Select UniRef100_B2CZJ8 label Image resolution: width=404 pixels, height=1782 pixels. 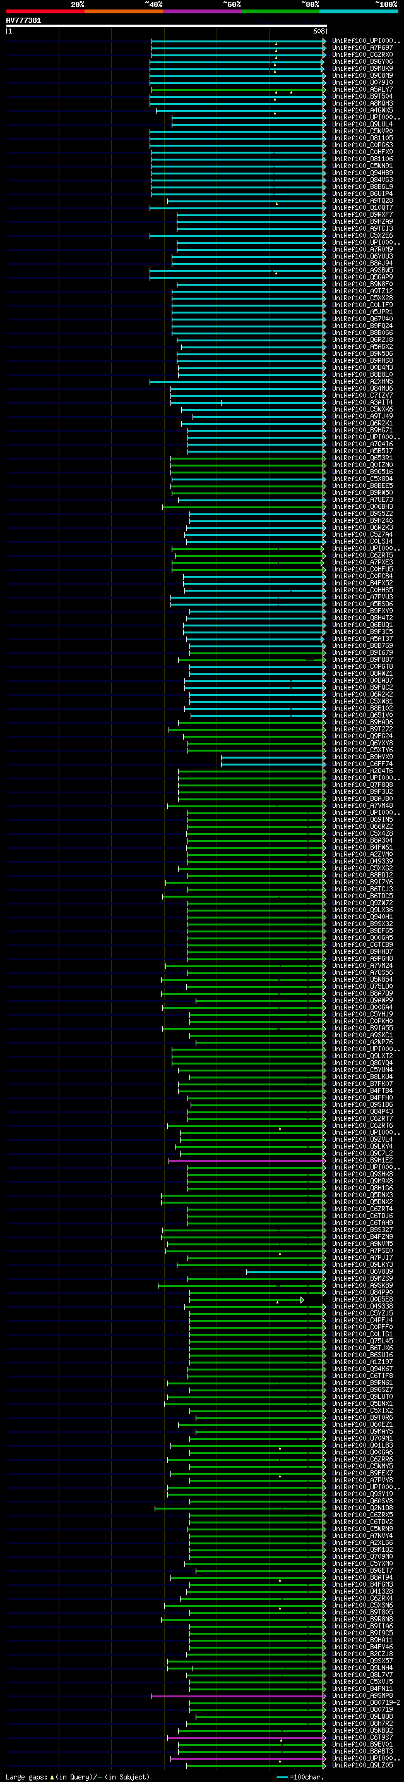362,1653
